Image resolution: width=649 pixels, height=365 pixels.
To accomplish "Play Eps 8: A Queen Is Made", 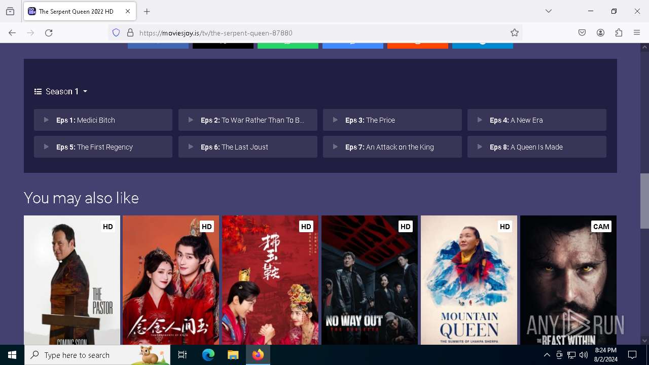I will [536, 147].
